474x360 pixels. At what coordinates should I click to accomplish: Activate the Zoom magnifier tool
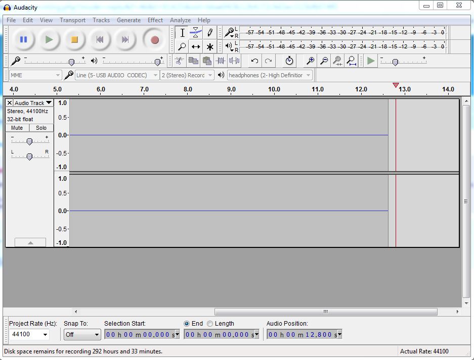click(181, 46)
